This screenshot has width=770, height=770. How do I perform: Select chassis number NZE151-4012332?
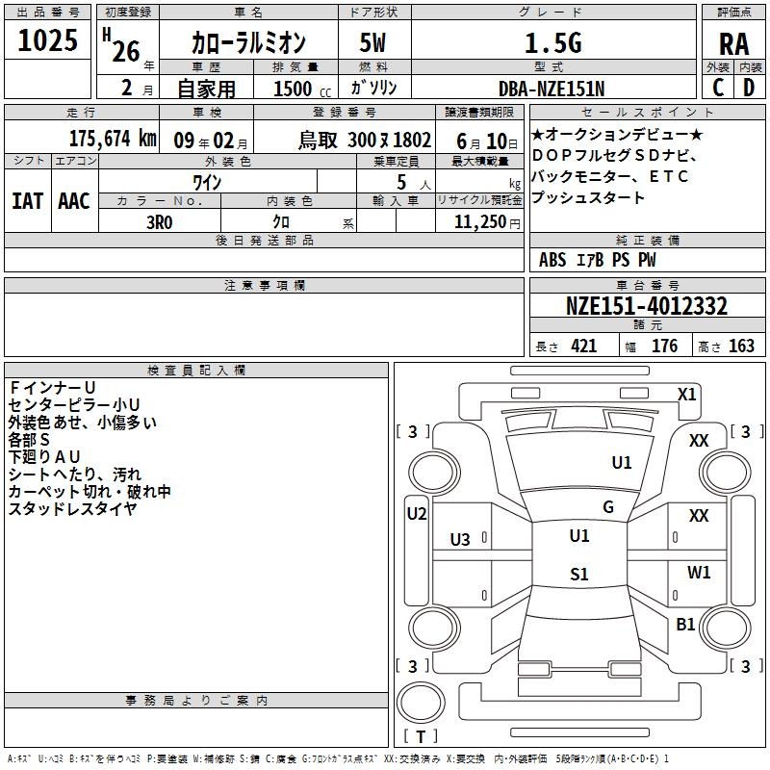point(646,306)
